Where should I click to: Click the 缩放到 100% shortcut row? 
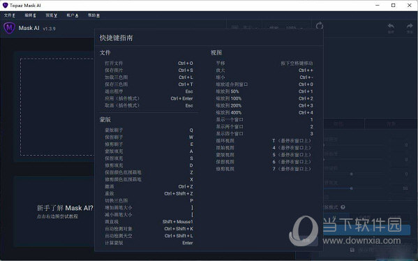(x=264, y=98)
